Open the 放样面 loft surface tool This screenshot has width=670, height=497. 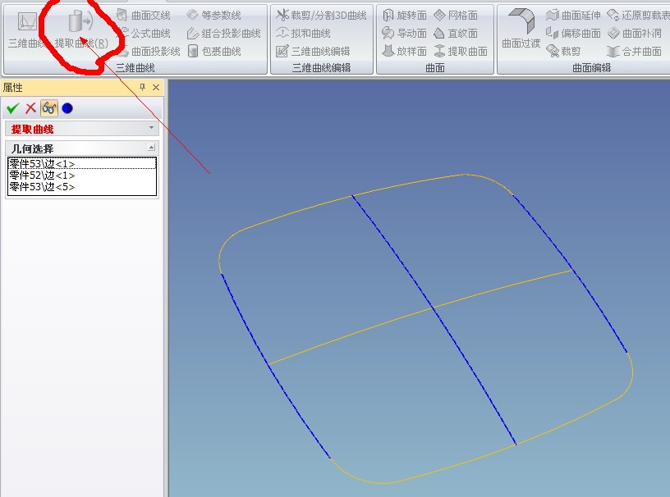point(404,51)
